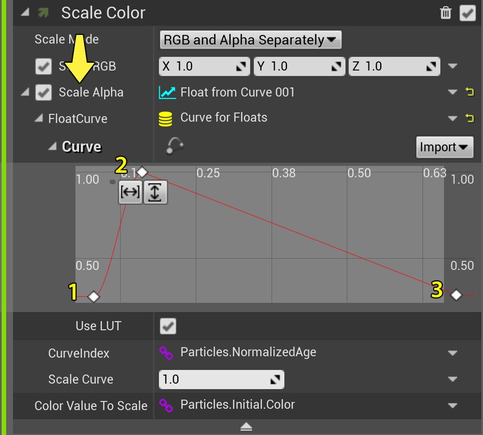Viewport: 483px width, 435px height.
Task: Select the Float from Curve graph icon
Action: 167,92
